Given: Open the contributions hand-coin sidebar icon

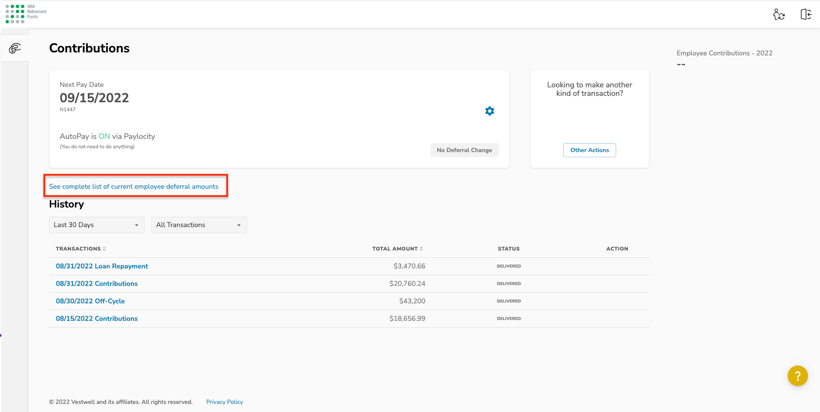Looking at the screenshot, I should 15,48.
